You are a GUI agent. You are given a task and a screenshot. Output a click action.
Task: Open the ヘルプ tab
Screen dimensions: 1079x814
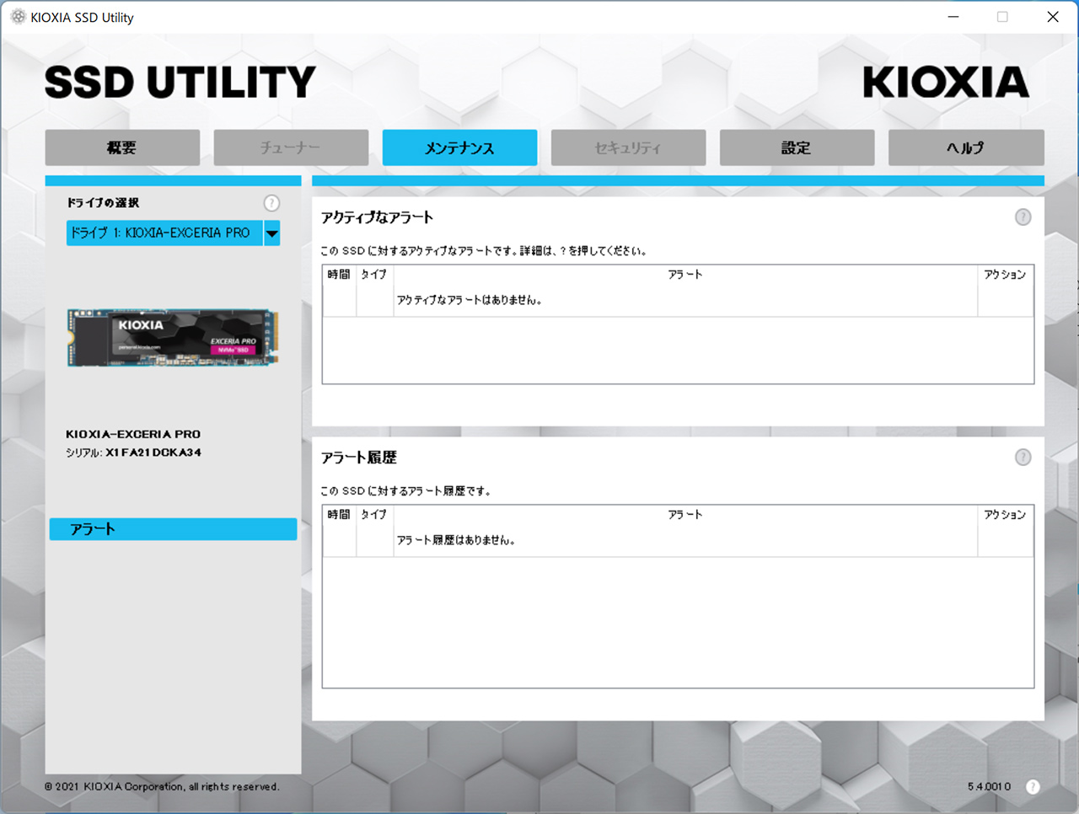[966, 147]
